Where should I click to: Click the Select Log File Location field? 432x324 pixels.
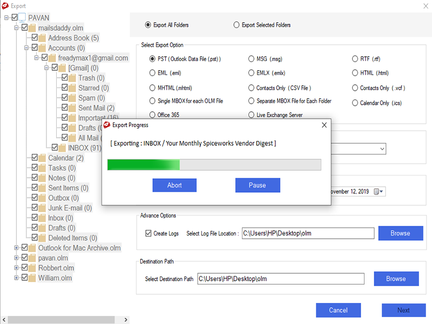(x=308, y=233)
